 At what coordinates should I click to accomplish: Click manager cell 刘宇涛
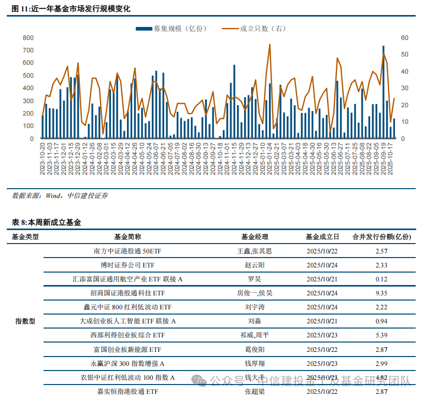click(254, 307)
